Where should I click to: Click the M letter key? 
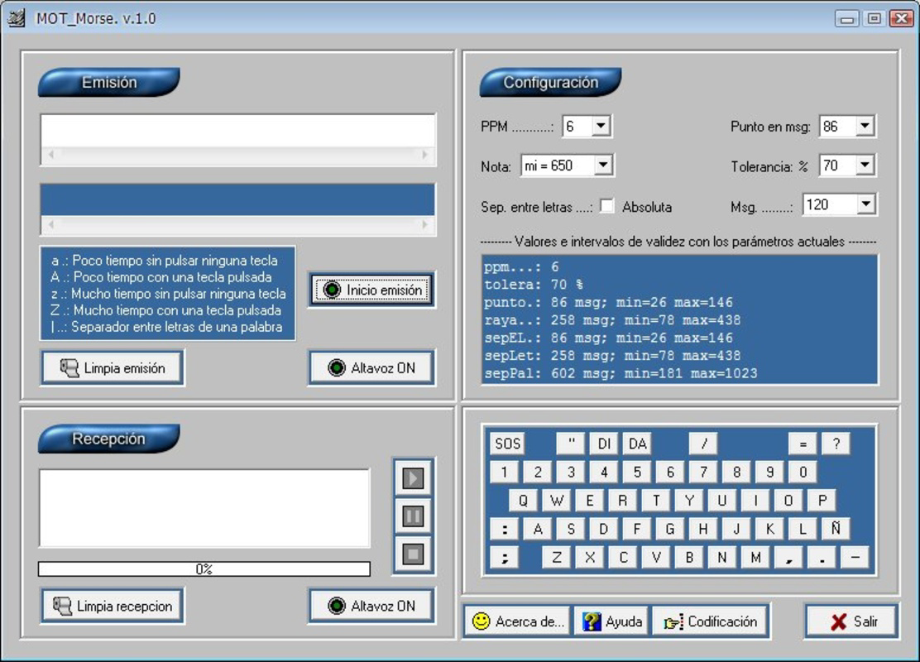755,557
